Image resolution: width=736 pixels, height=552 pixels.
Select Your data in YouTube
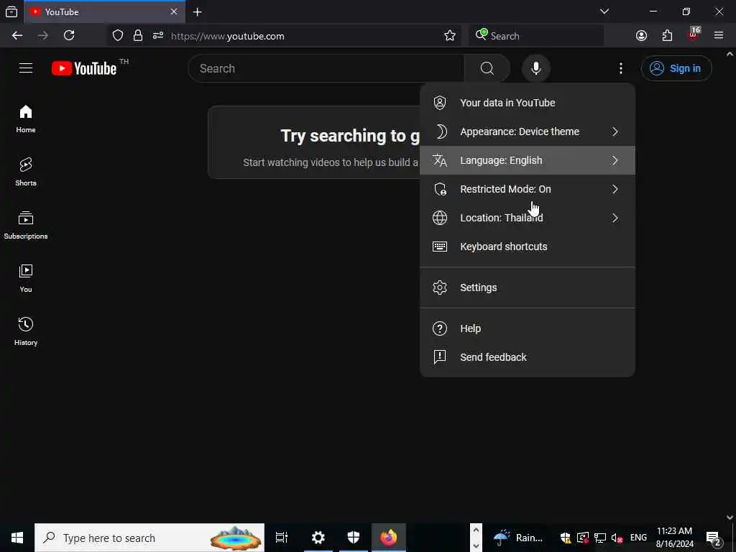(x=527, y=103)
